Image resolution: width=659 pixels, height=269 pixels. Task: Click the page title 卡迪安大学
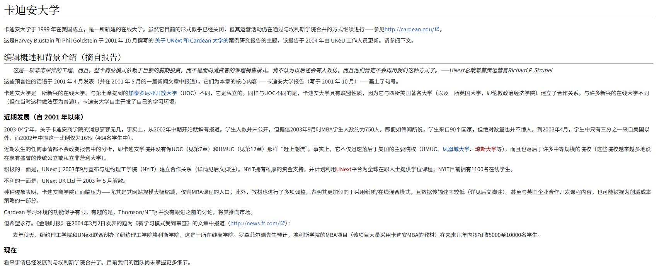click(32, 10)
